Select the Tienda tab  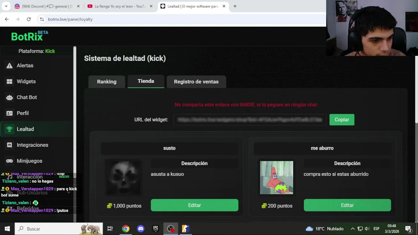tap(146, 81)
